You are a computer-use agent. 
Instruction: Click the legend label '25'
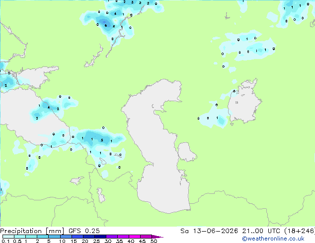pyautogui.click(x=96, y=241)
